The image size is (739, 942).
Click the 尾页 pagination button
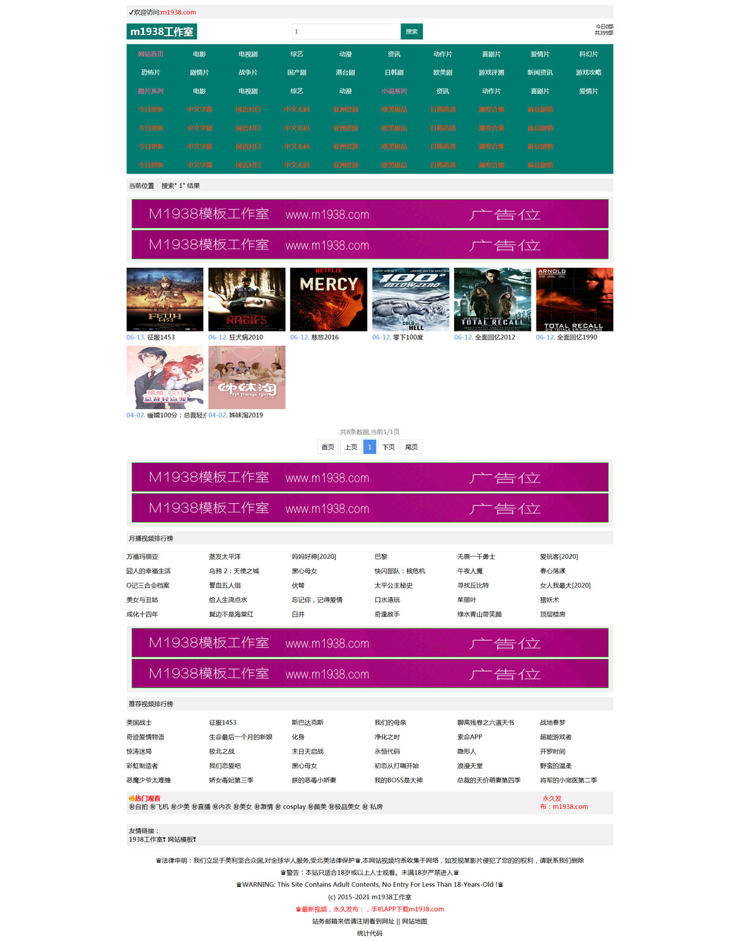coord(411,447)
